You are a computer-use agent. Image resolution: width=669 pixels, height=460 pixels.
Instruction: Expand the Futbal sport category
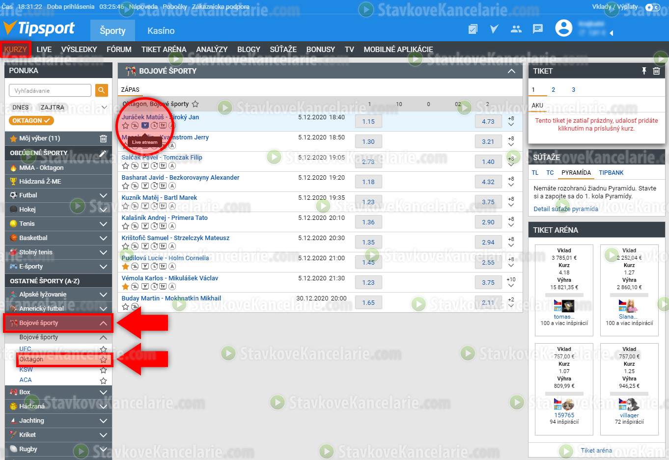coord(103,195)
